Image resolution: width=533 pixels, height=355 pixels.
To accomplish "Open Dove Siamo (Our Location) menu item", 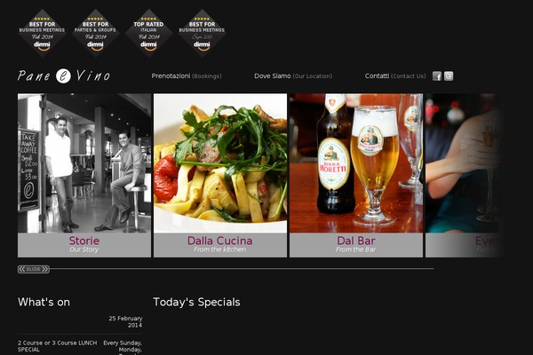I will coord(293,76).
